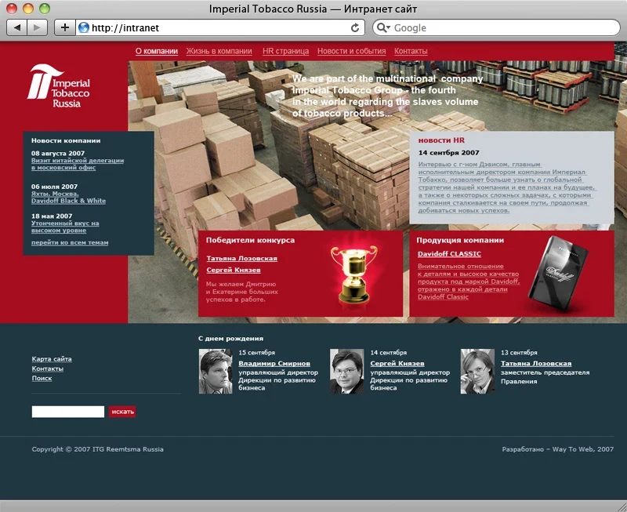Image resolution: width=627 pixels, height=512 pixels.
Task: Open the 'перейти ко всем темам' link
Action: 70,243
